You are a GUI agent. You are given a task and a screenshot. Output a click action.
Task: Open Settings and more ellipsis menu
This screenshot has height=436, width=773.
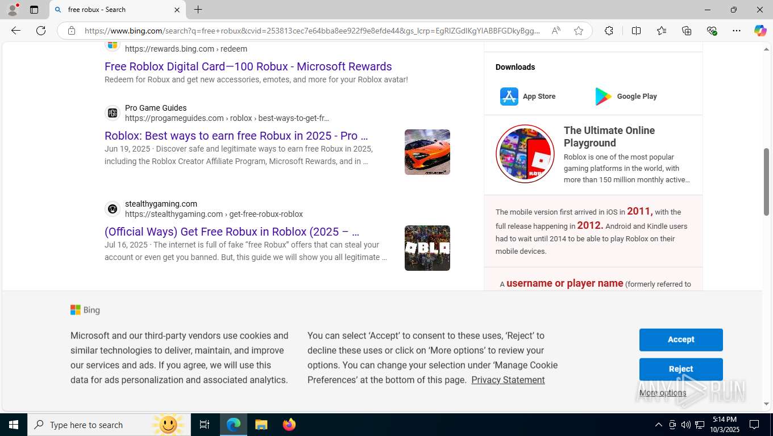click(737, 31)
